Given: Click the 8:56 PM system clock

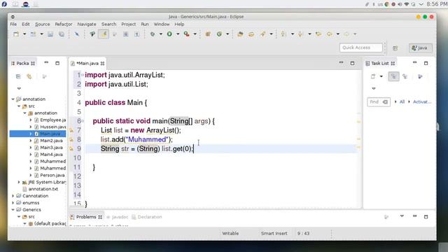Looking at the screenshot, I should (437, 4).
